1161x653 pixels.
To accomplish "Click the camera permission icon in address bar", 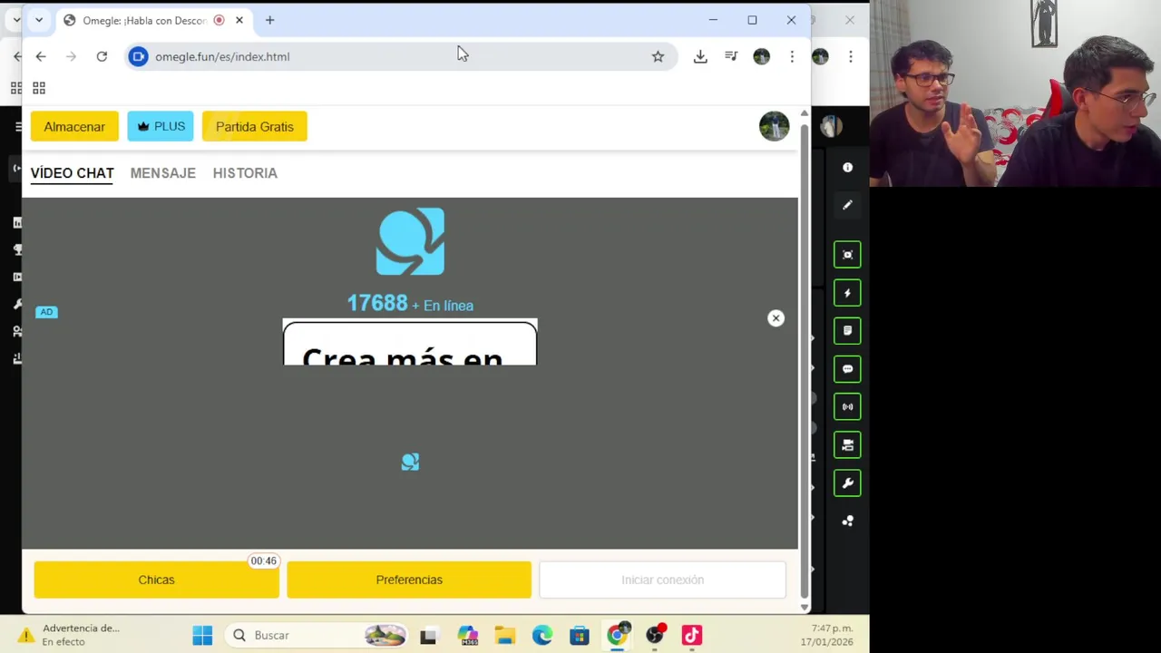I will tap(138, 56).
